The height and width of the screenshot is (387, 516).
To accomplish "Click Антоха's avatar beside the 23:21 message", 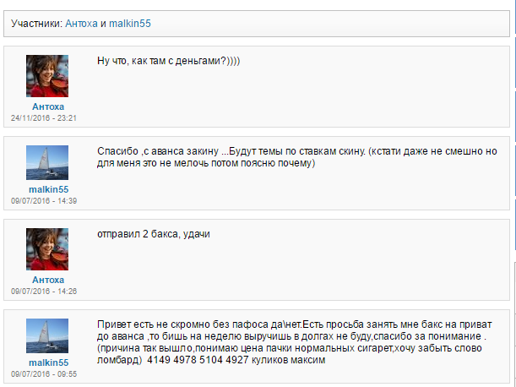I will pos(47,76).
